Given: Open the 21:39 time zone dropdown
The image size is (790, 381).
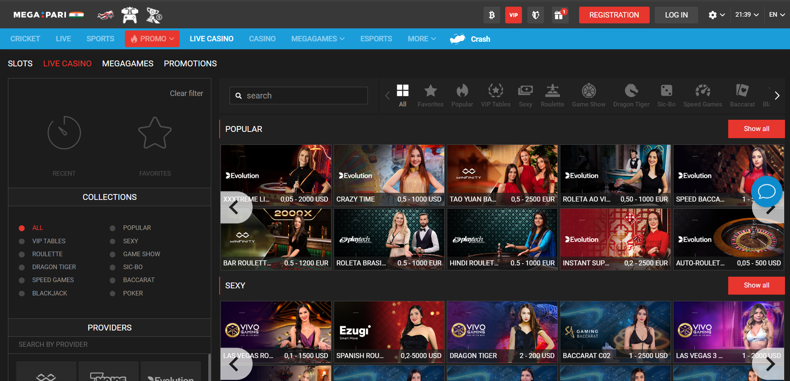Looking at the screenshot, I should [747, 15].
